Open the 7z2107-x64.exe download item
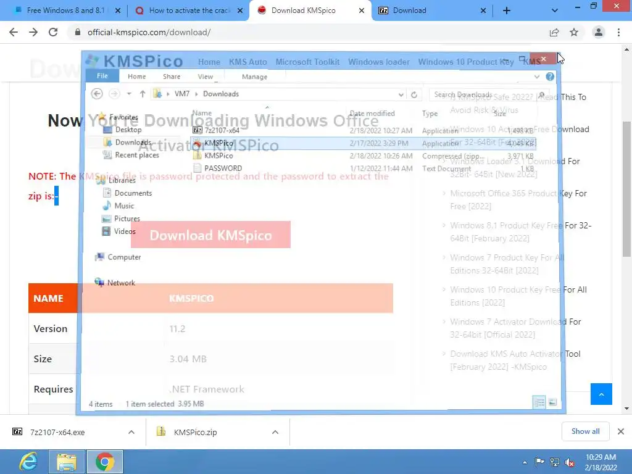 click(x=57, y=432)
